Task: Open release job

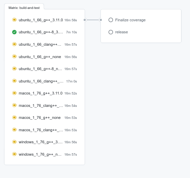Action: pos(121,32)
